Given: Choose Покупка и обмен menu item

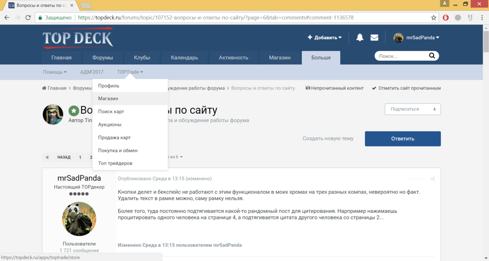Looking at the screenshot, I should 130,150.
